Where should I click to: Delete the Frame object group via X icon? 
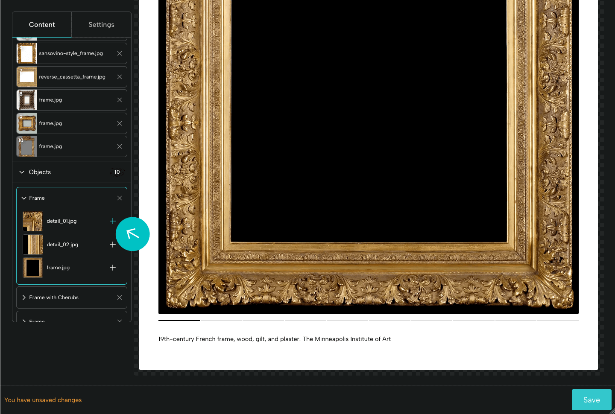tap(120, 198)
